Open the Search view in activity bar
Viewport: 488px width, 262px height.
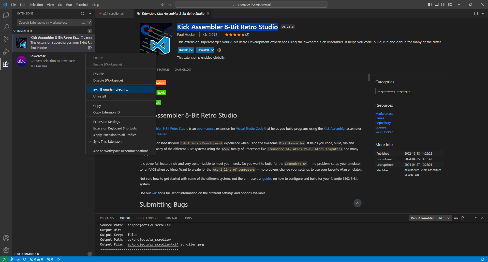point(6,27)
